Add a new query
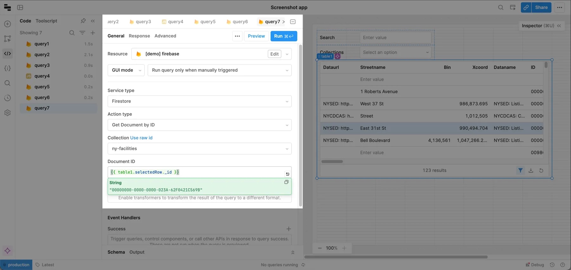Image resolution: width=571 pixels, height=270 pixels. (x=93, y=33)
